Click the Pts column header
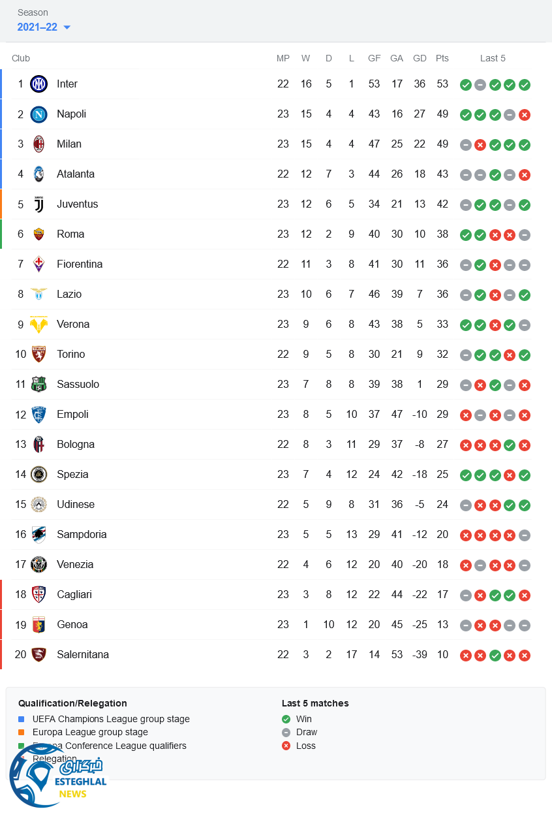The image size is (552, 824). coord(442,58)
